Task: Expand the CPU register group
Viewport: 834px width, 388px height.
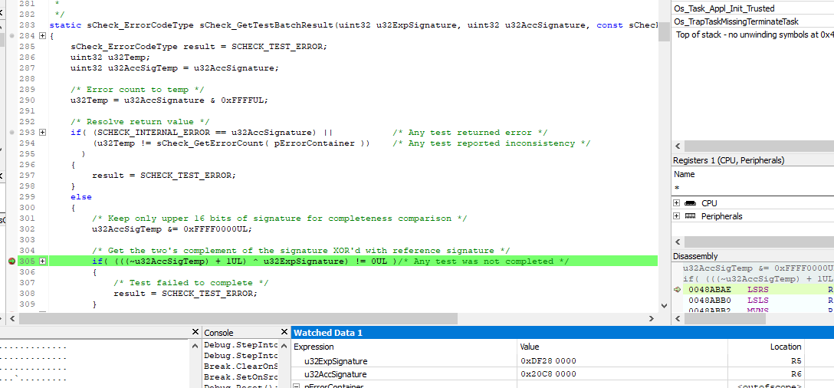Action: click(677, 202)
